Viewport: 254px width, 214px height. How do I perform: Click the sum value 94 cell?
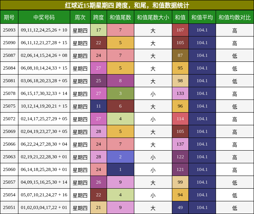tap(180, 195)
